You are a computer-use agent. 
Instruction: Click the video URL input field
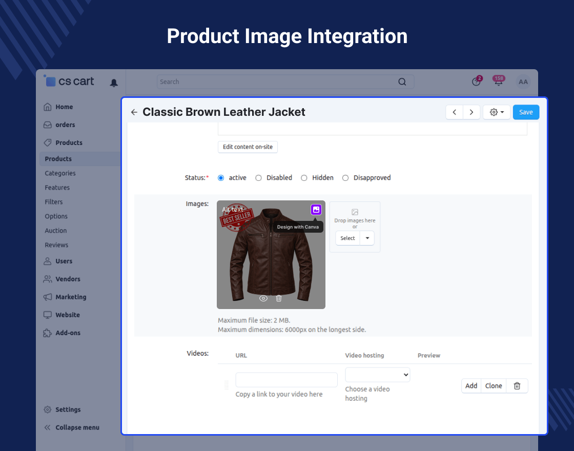[286, 380]
